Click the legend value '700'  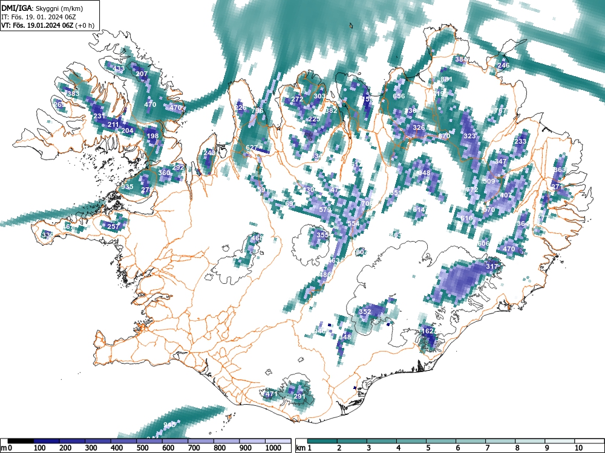194,448
